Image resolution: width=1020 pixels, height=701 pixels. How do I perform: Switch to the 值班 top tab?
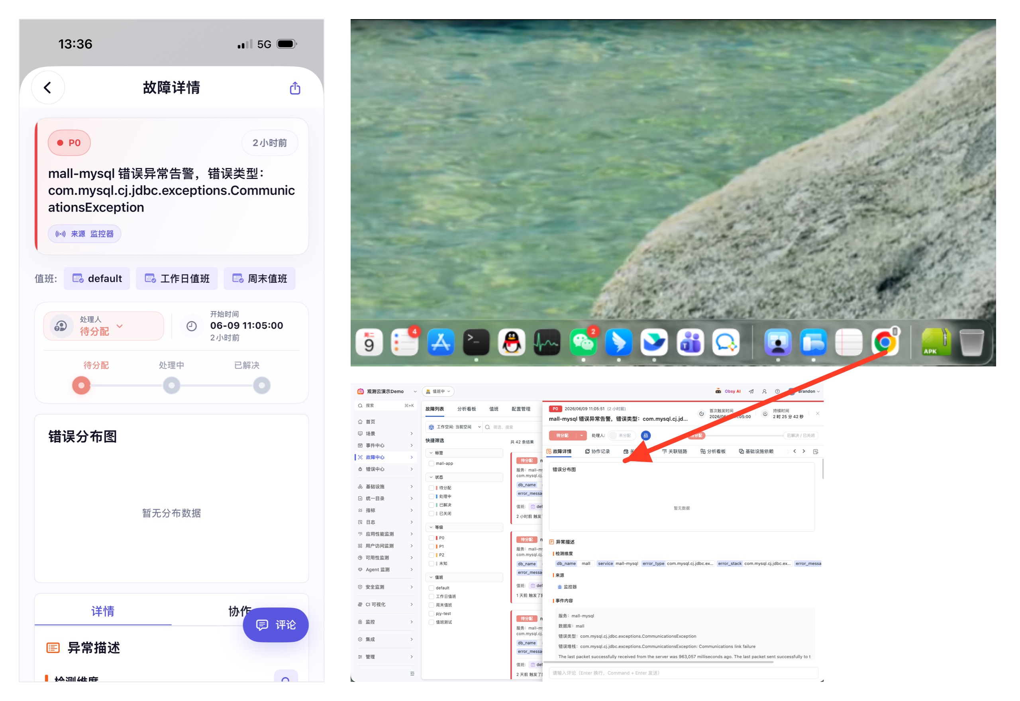coord(494,409)
